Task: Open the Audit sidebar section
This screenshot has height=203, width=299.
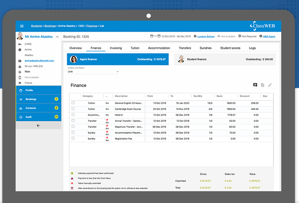Action: [39, 117]
